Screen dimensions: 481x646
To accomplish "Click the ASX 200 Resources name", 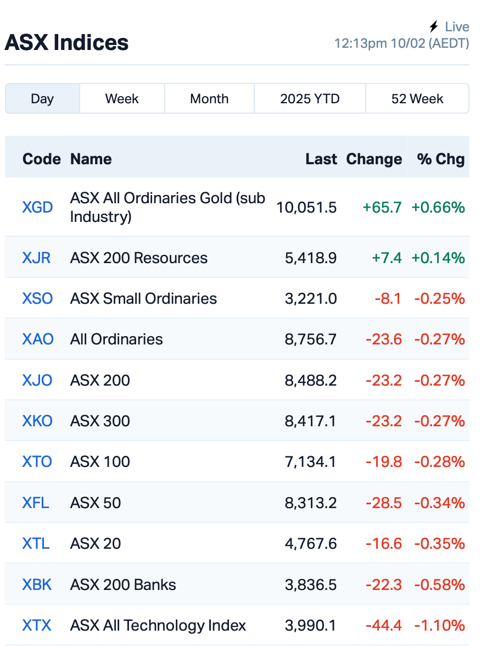I will (139, 258).
